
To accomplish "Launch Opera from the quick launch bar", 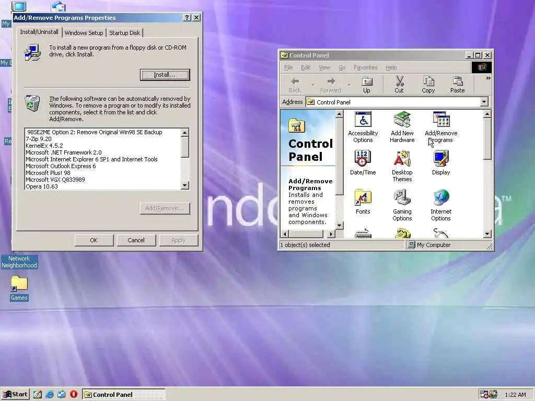I will pyautogui.click(x=73, y=395).
